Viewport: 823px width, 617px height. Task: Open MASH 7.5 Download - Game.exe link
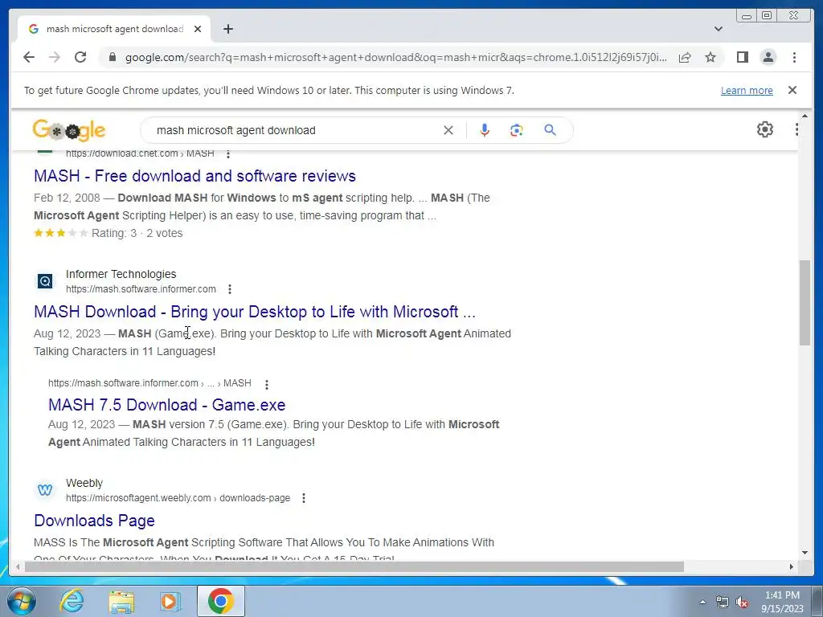(x=167, y=405)
